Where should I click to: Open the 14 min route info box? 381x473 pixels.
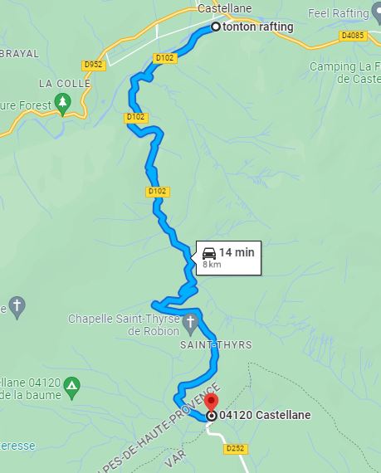[x=228, y=258]
